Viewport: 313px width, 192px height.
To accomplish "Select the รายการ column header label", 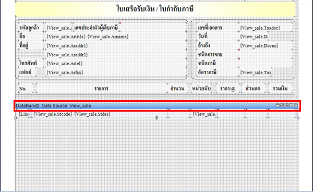I will point(101,88).
